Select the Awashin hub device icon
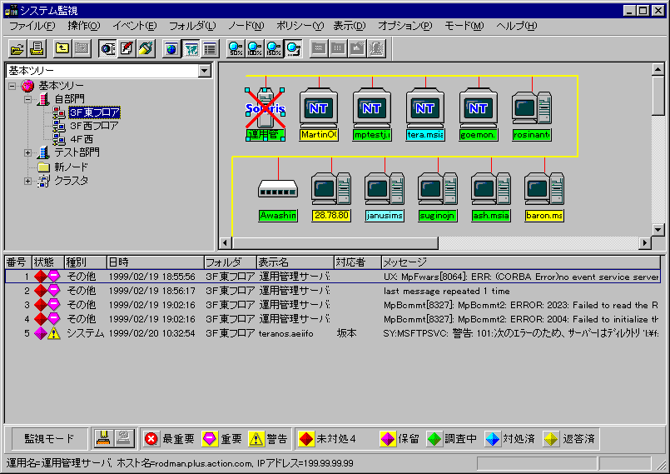The image size is (670, 474). (278, 189)
